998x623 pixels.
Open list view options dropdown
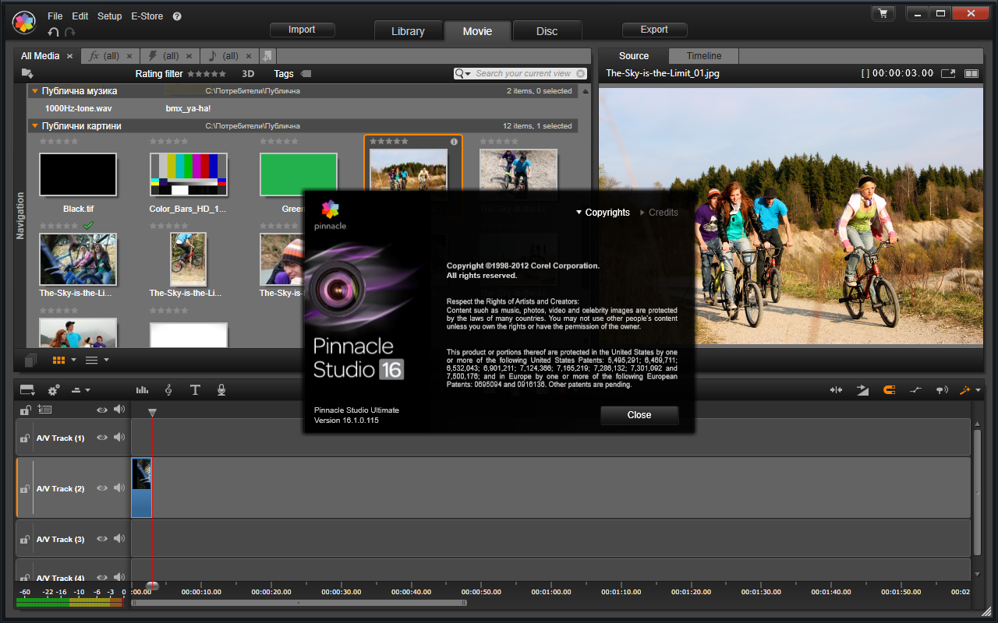[x=106, y=360]
